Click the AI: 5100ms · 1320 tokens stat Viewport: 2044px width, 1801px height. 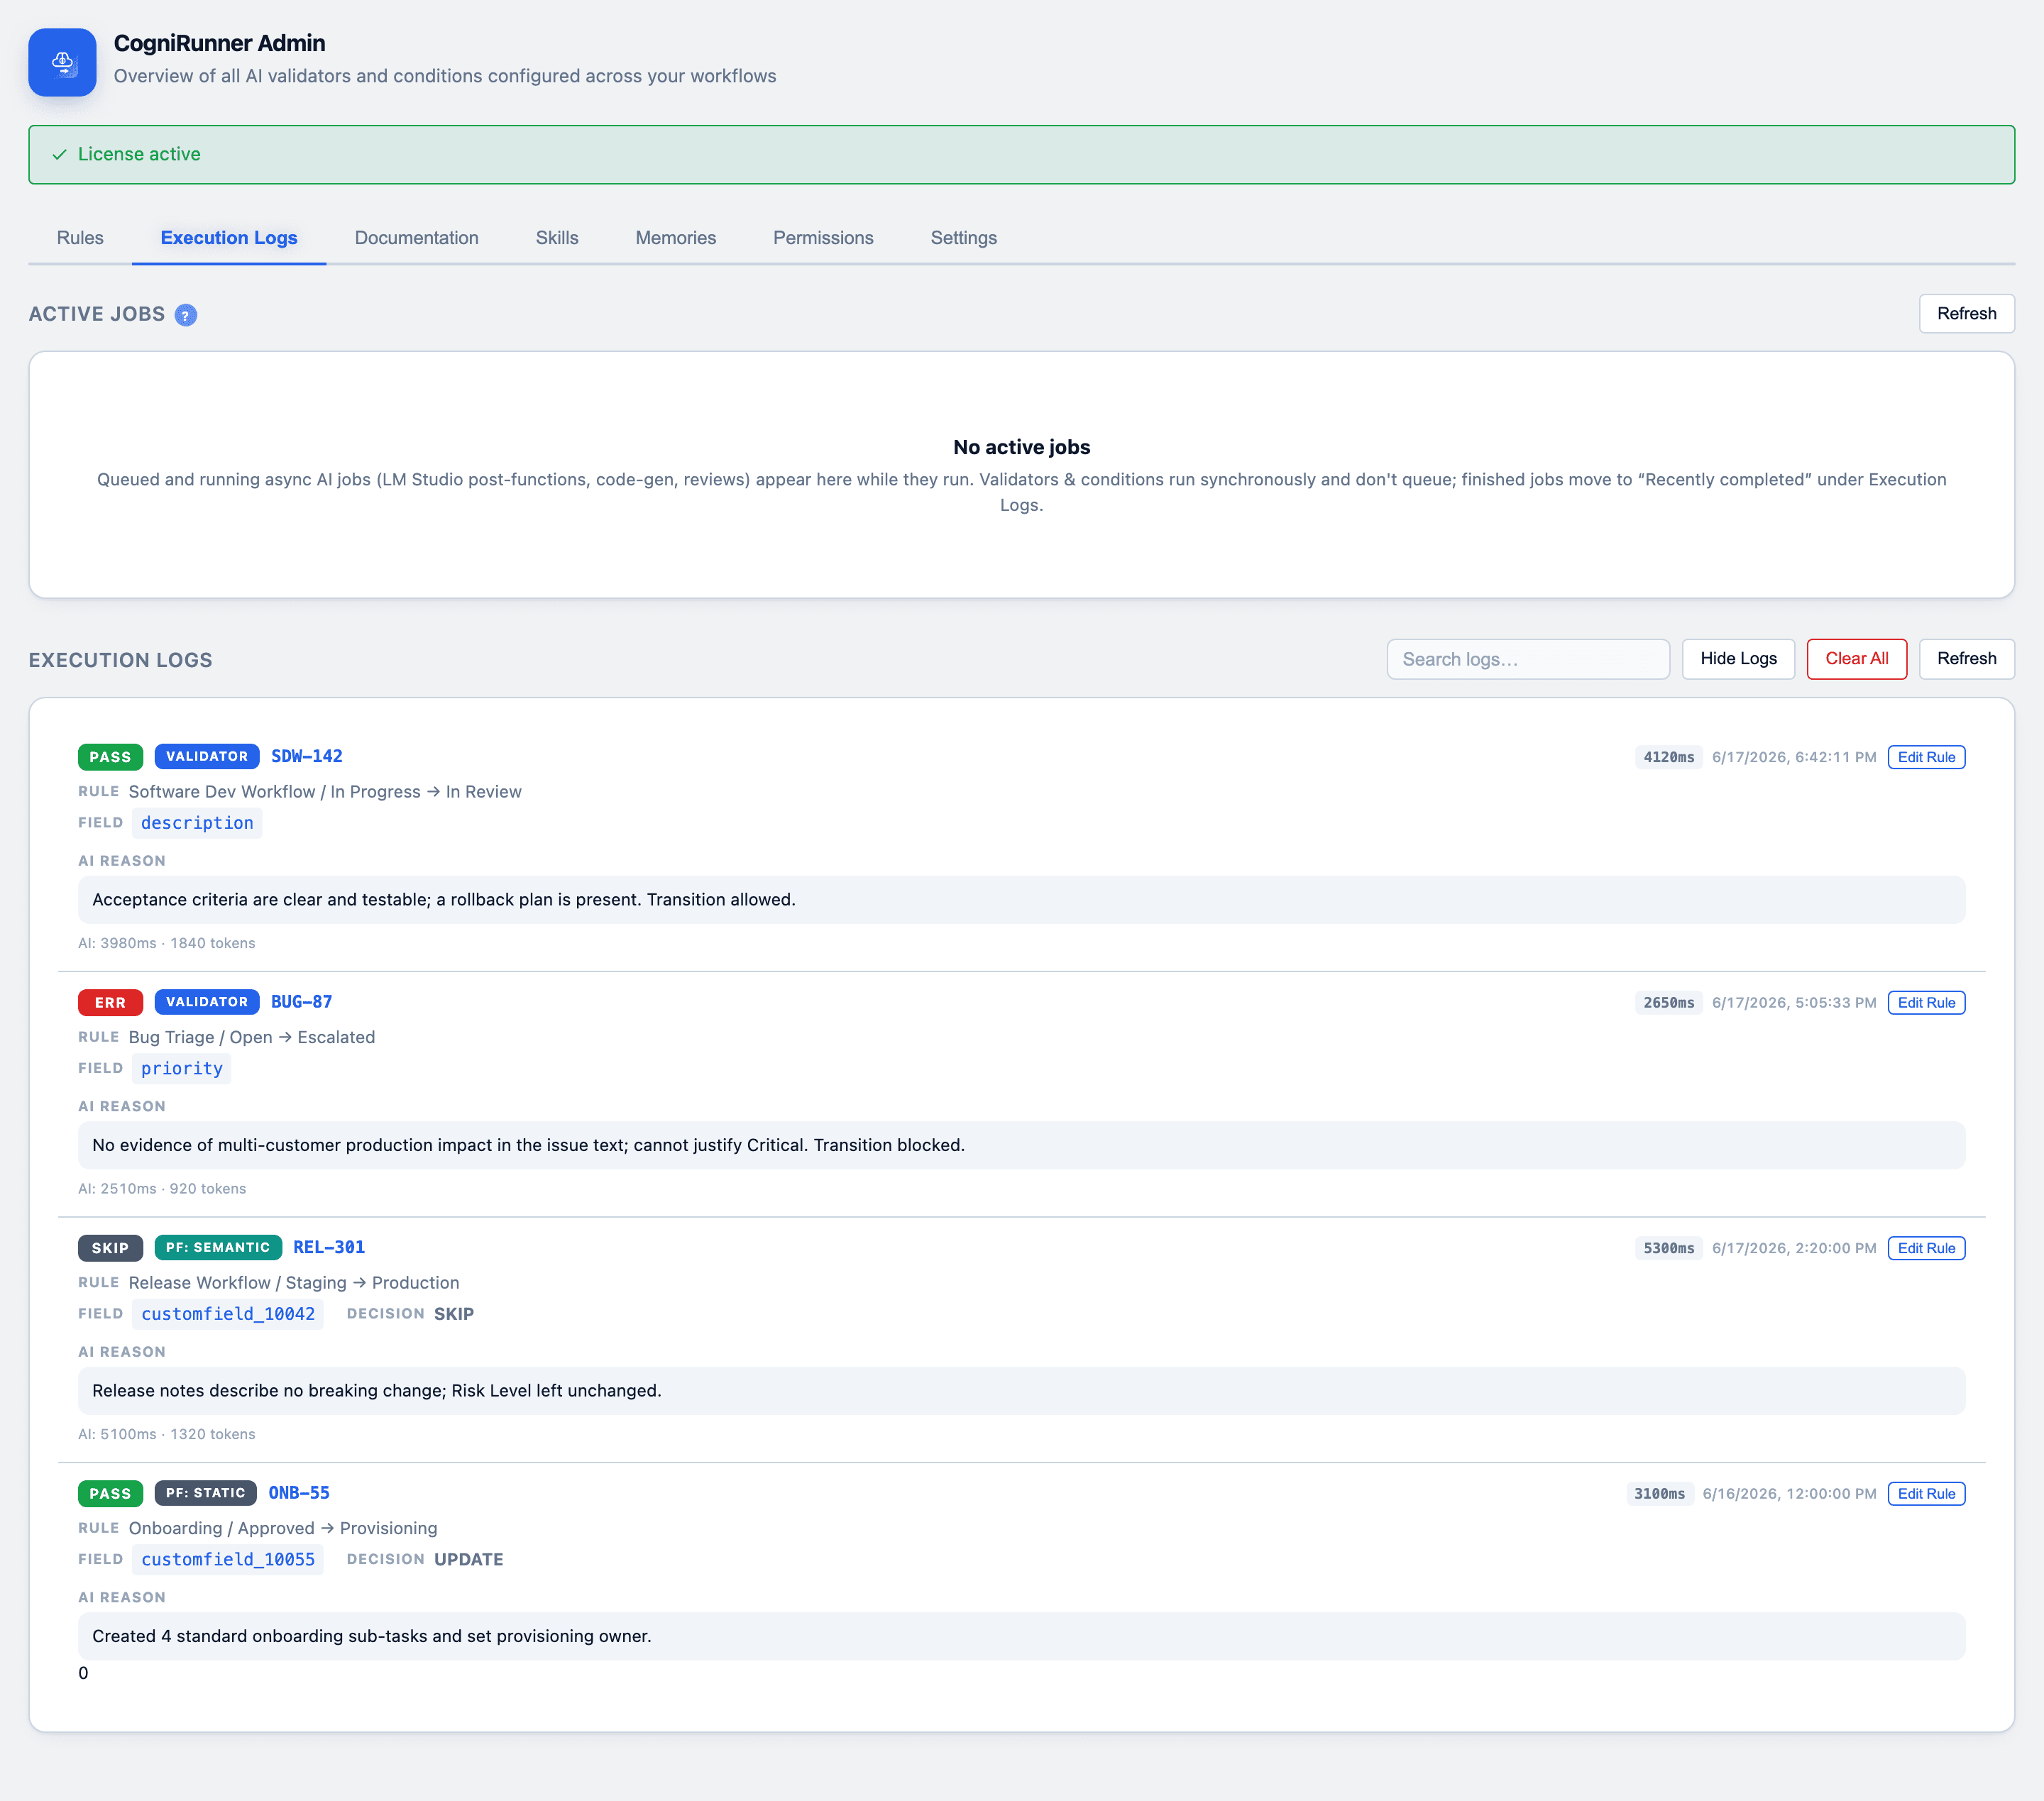167,1434
